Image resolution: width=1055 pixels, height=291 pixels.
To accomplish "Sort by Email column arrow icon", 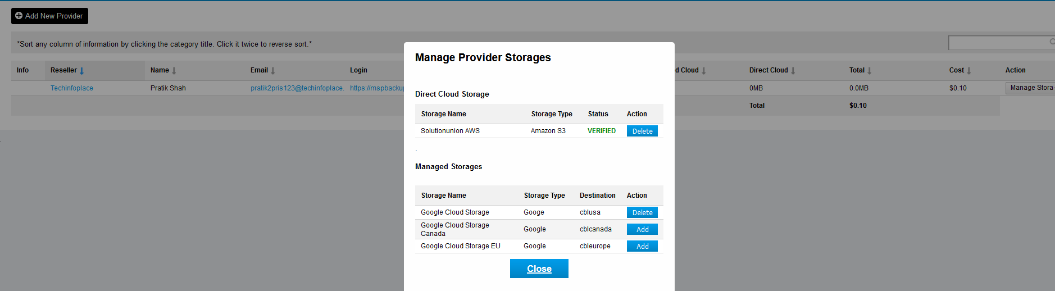I will (273, 71).
